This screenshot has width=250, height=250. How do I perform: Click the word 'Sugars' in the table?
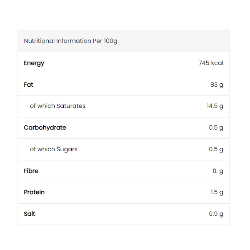pyautogui.click(x=67, y=149)
